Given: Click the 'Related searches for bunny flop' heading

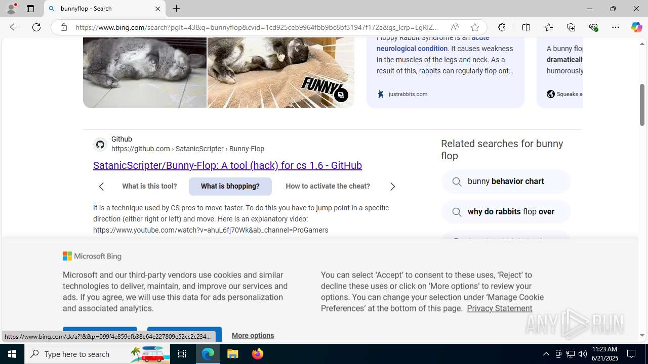Looking at the screenshot, I should click(x=502, y=150).
